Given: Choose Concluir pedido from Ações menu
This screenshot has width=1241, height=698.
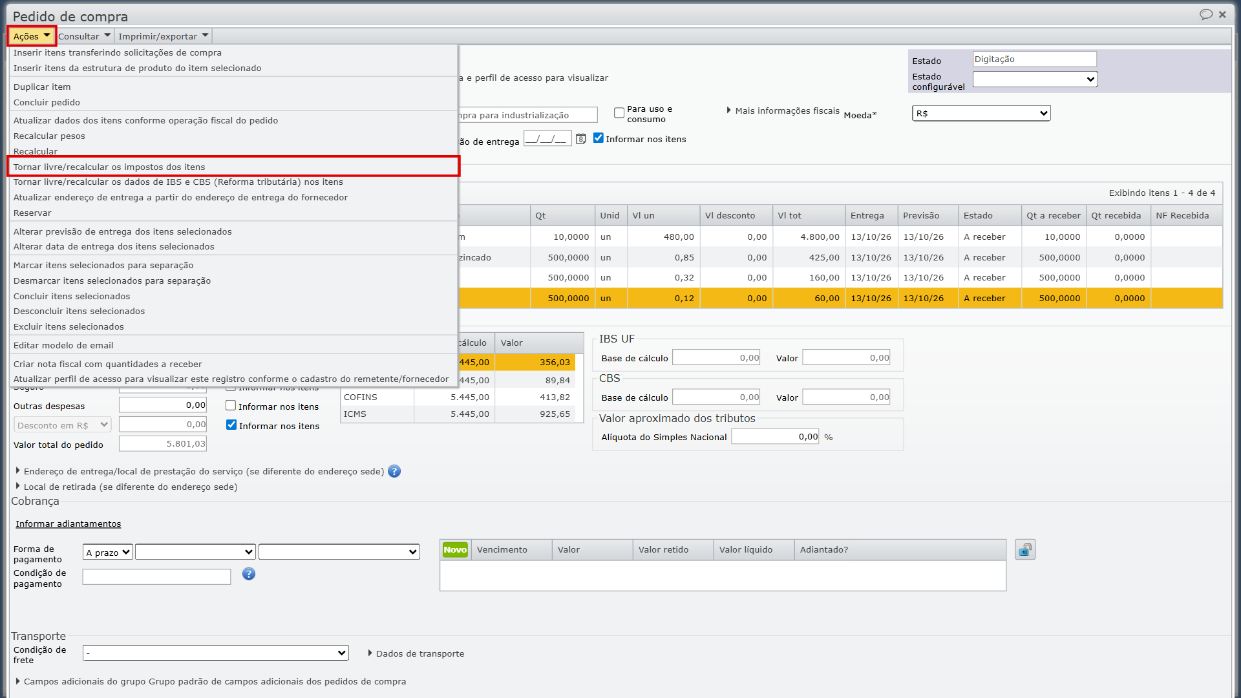Looking at the screenshot, I should [x=47, y=102].
